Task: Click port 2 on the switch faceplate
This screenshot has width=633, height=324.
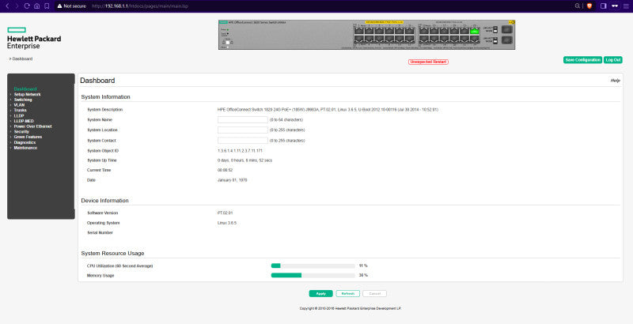Action: point(358,39)
